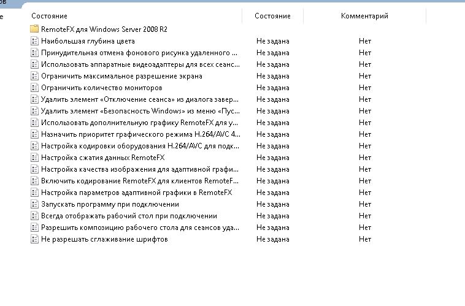Click the icon for «Всегда отображать рабочий стол при подключении»
Image resolution: width=465 pixels, height=306 pixels.
tap(34, 216)
